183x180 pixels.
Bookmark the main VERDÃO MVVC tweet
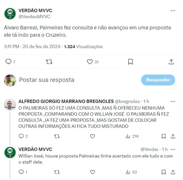pyautogui.click(x=130, y=62)
